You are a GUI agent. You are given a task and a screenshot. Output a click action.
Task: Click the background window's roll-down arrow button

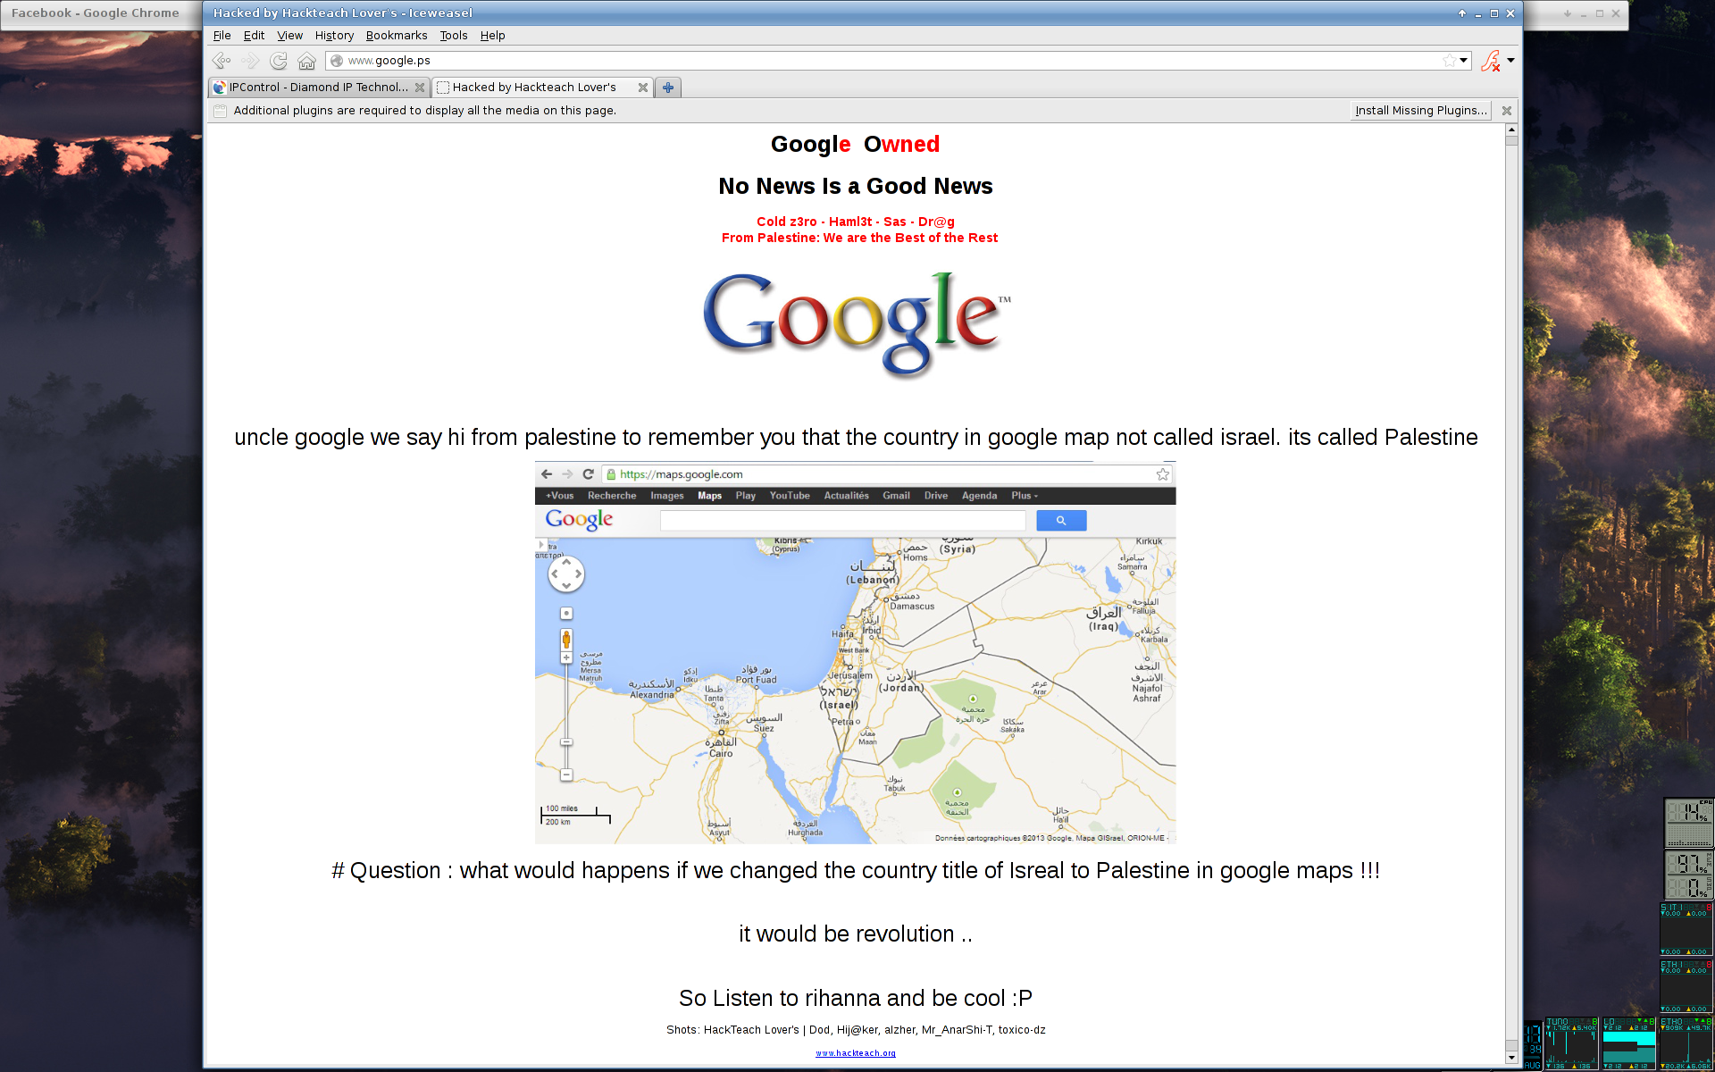tap(1568, 13)
